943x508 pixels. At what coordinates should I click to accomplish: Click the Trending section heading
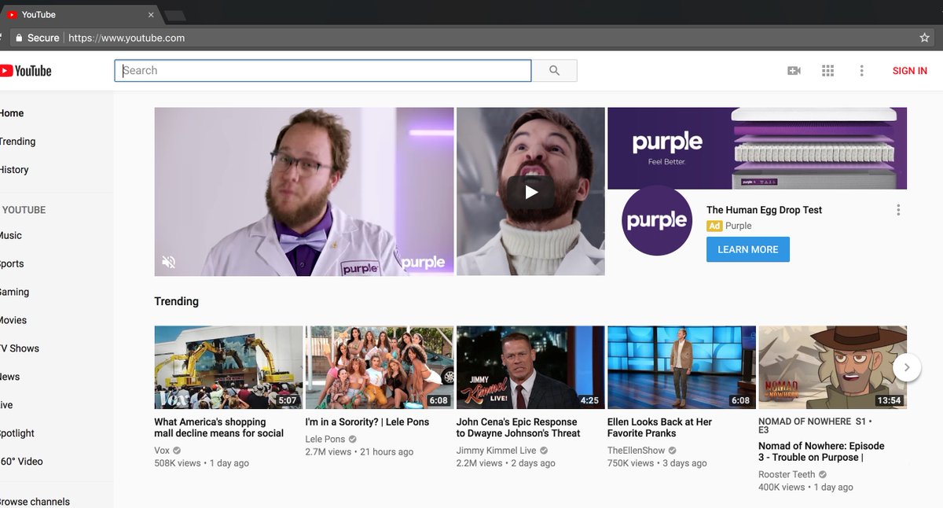click(177, 301)
